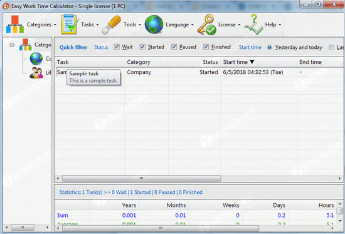Click the statistics horizontal scrollbar thumb
The height and width of the screenshot is (234, 345).
point(161,228)
